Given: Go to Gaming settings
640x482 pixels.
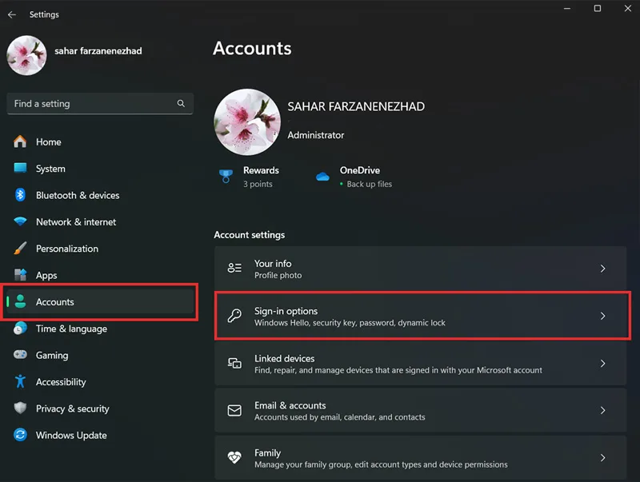Looking at the screenshot, I should point(100,355).
